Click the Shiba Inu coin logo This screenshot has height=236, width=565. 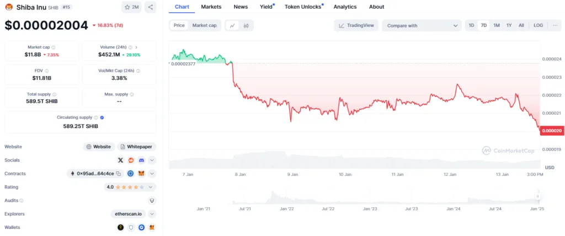click(x=9, y=7)
